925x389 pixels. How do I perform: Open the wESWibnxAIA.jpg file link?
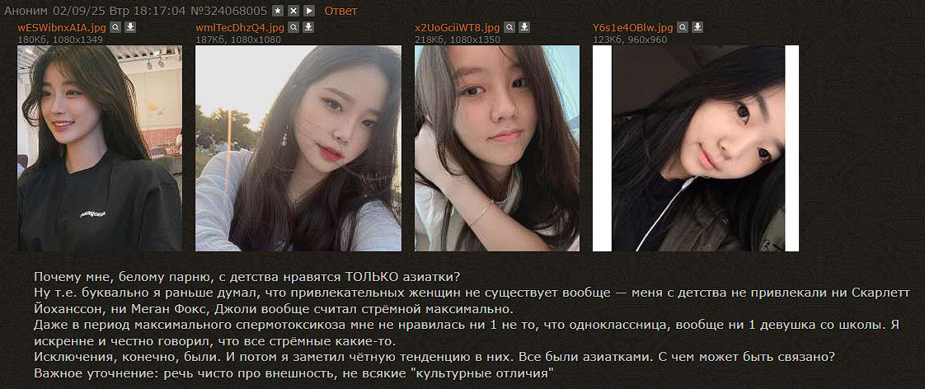pos(62,28)
